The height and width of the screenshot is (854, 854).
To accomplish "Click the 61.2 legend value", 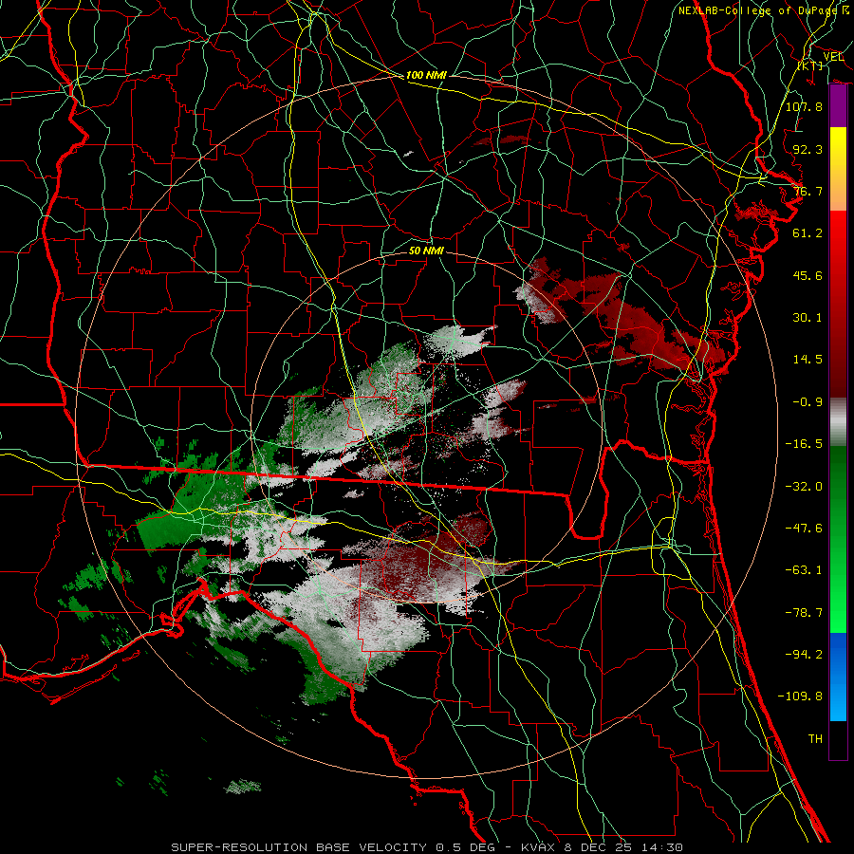I will pyautogui.click(x=808, y=233).
